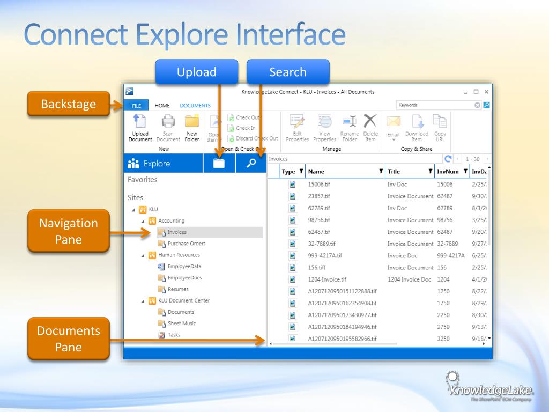Collapse the Human Resources node
This screenshot has height=412, width=549.
point(143,256)
